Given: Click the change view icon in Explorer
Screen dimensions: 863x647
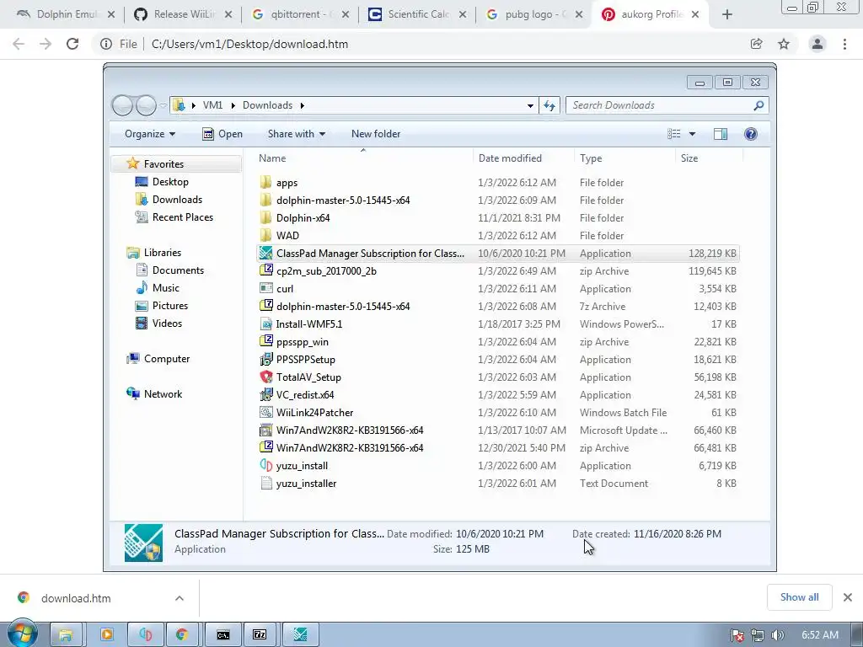Looking at the screenshot, I should (x=673, y=134).
